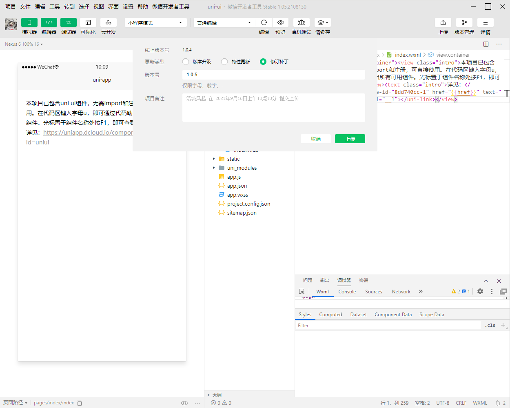
Task: Open the Component Data tab
Action: tap(393, 315)
